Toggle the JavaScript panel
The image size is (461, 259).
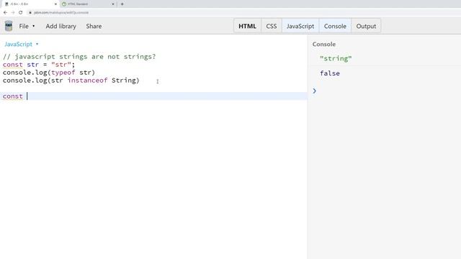pyautogui.click(x=300, y=26)
